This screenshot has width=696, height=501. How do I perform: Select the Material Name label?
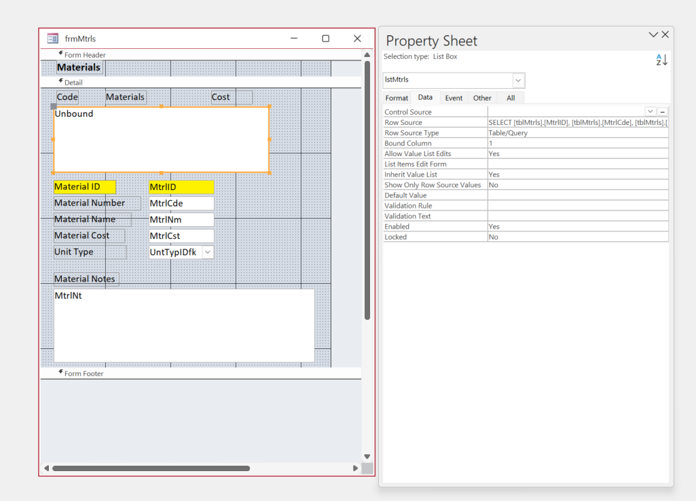tap(92, 219)
